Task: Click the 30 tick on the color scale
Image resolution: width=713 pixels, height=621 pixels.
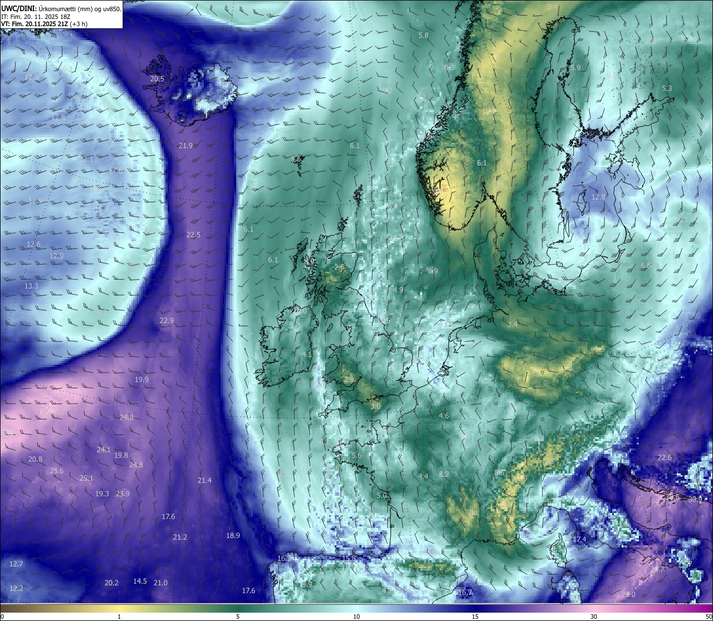Action: 594,617
